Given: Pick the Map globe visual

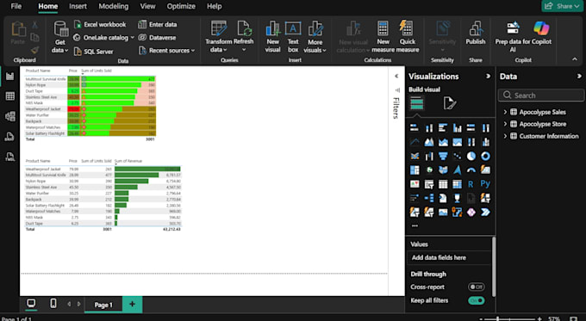Looking at the screenshot, I should (x=428, y=170).
